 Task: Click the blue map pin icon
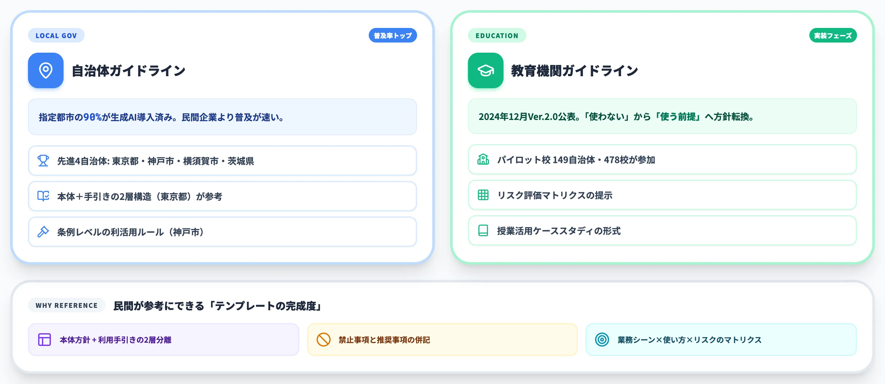click(x=46, y=70)
